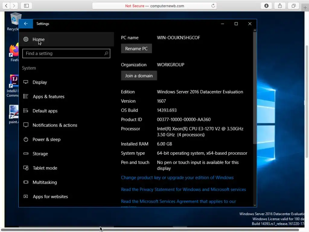Click the Default apps icon
Screen dimensions: 309x232
[x=26, y=111]
